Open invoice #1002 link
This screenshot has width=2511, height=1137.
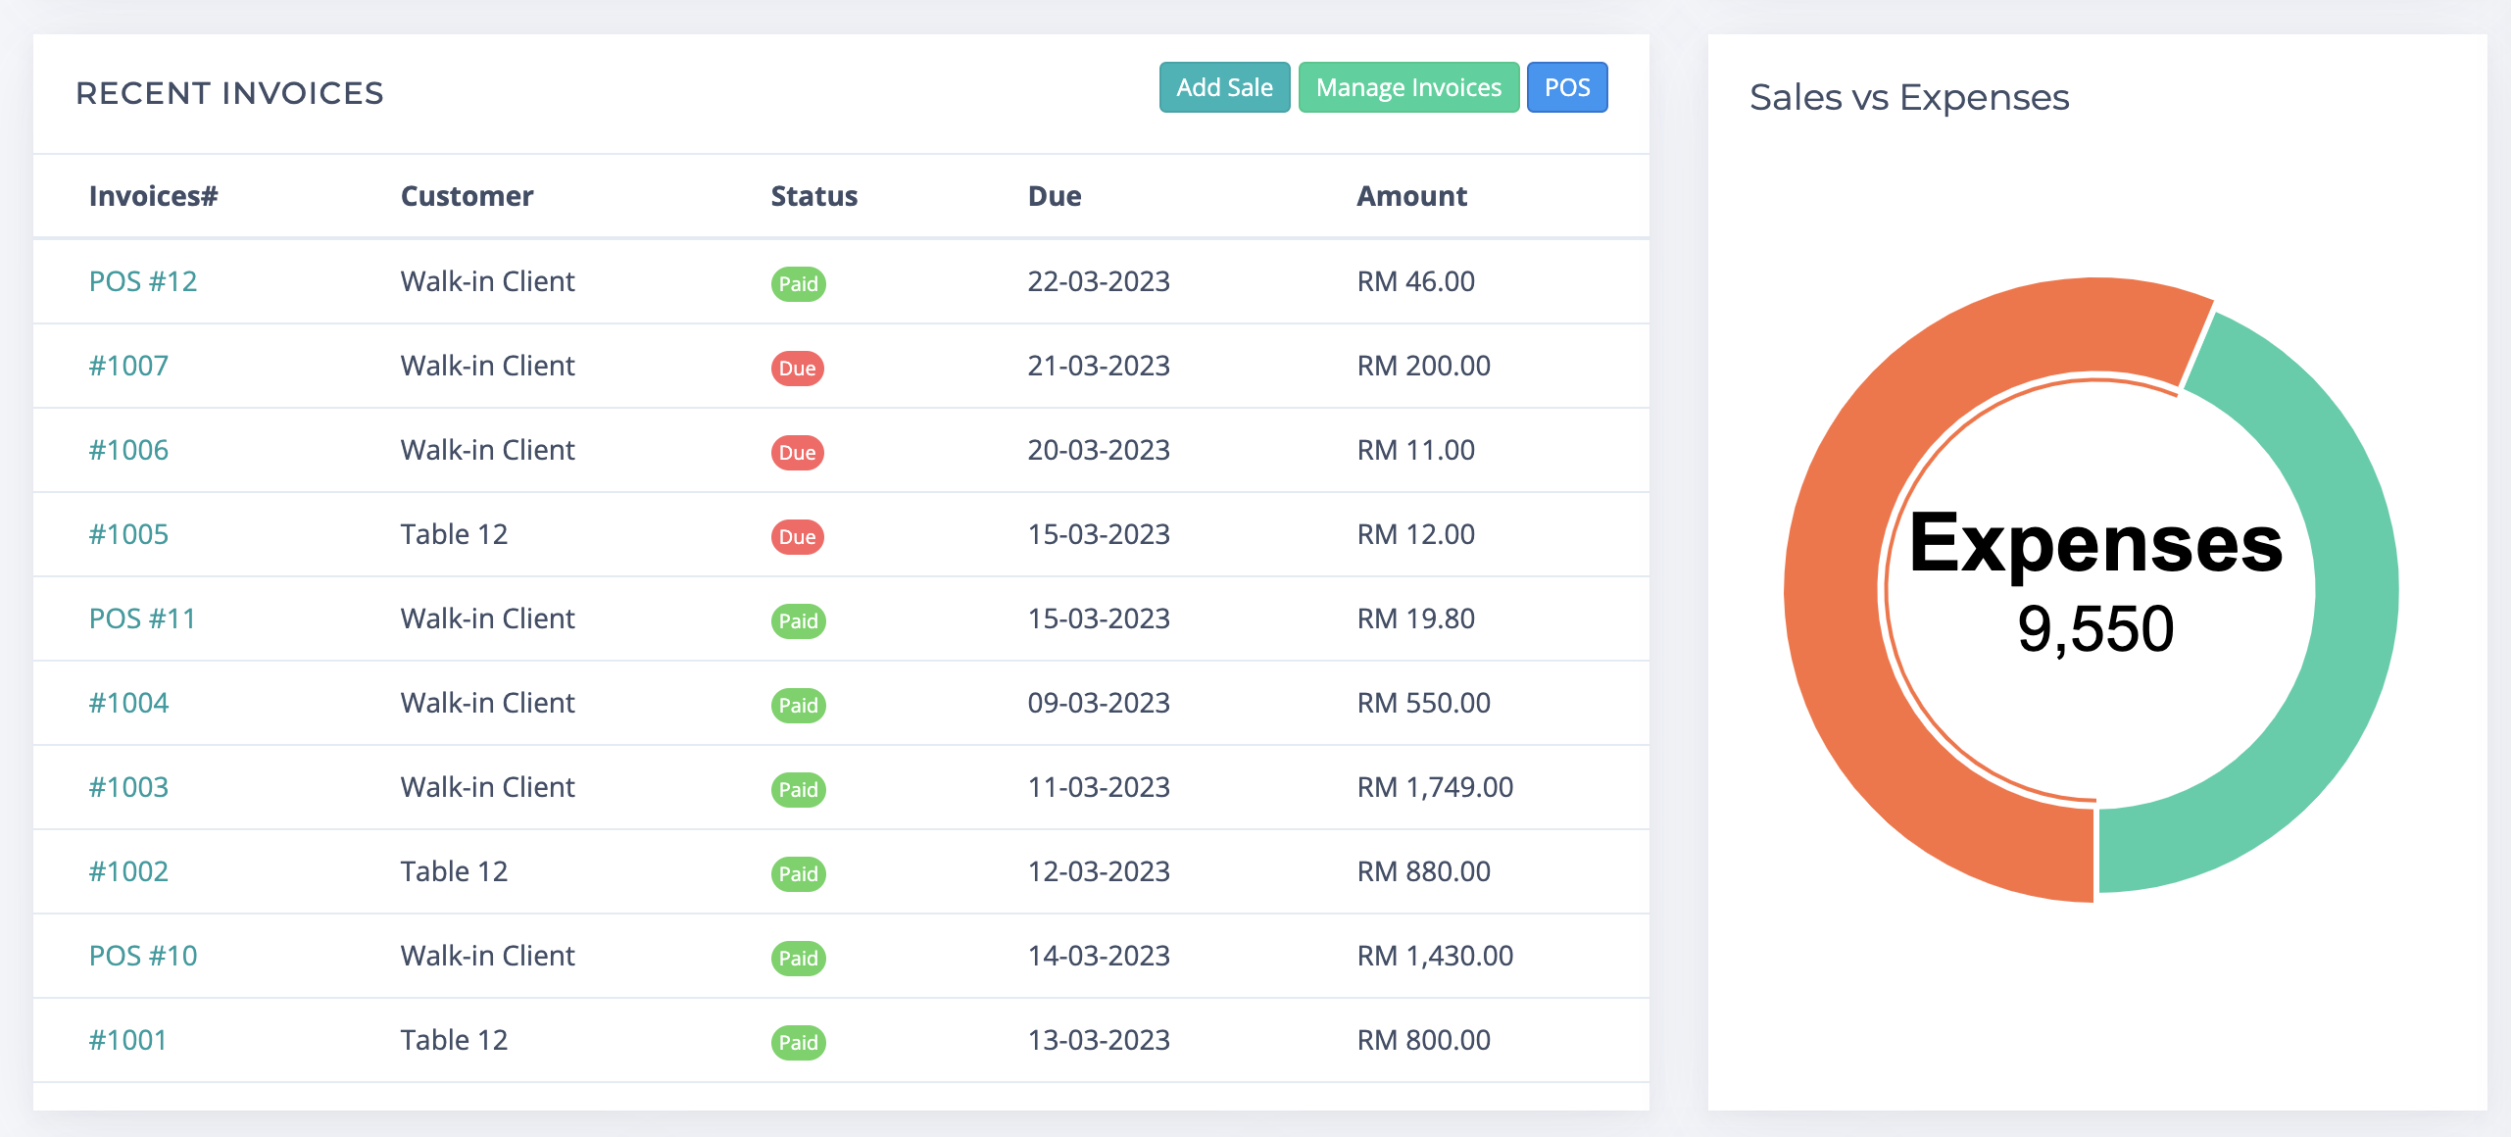128,871
